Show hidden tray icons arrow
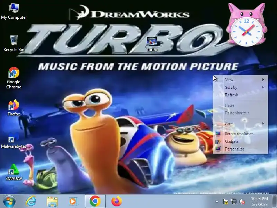The width and height of the screenshot is (277, 208). pyautogui.click(x=217, y=201)
